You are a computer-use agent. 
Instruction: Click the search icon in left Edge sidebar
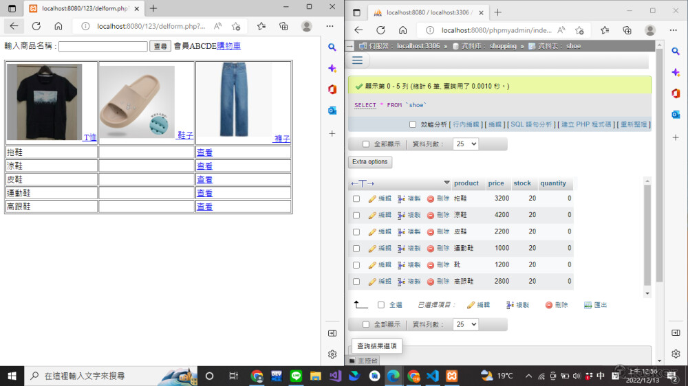332,47
